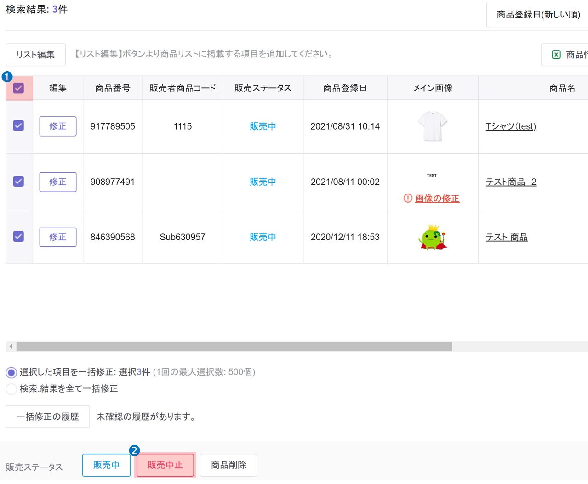Open the 一括修正の履歴 history
This screenshot has width=588, height=484.
pyautogui.click(x=47, y=416)
